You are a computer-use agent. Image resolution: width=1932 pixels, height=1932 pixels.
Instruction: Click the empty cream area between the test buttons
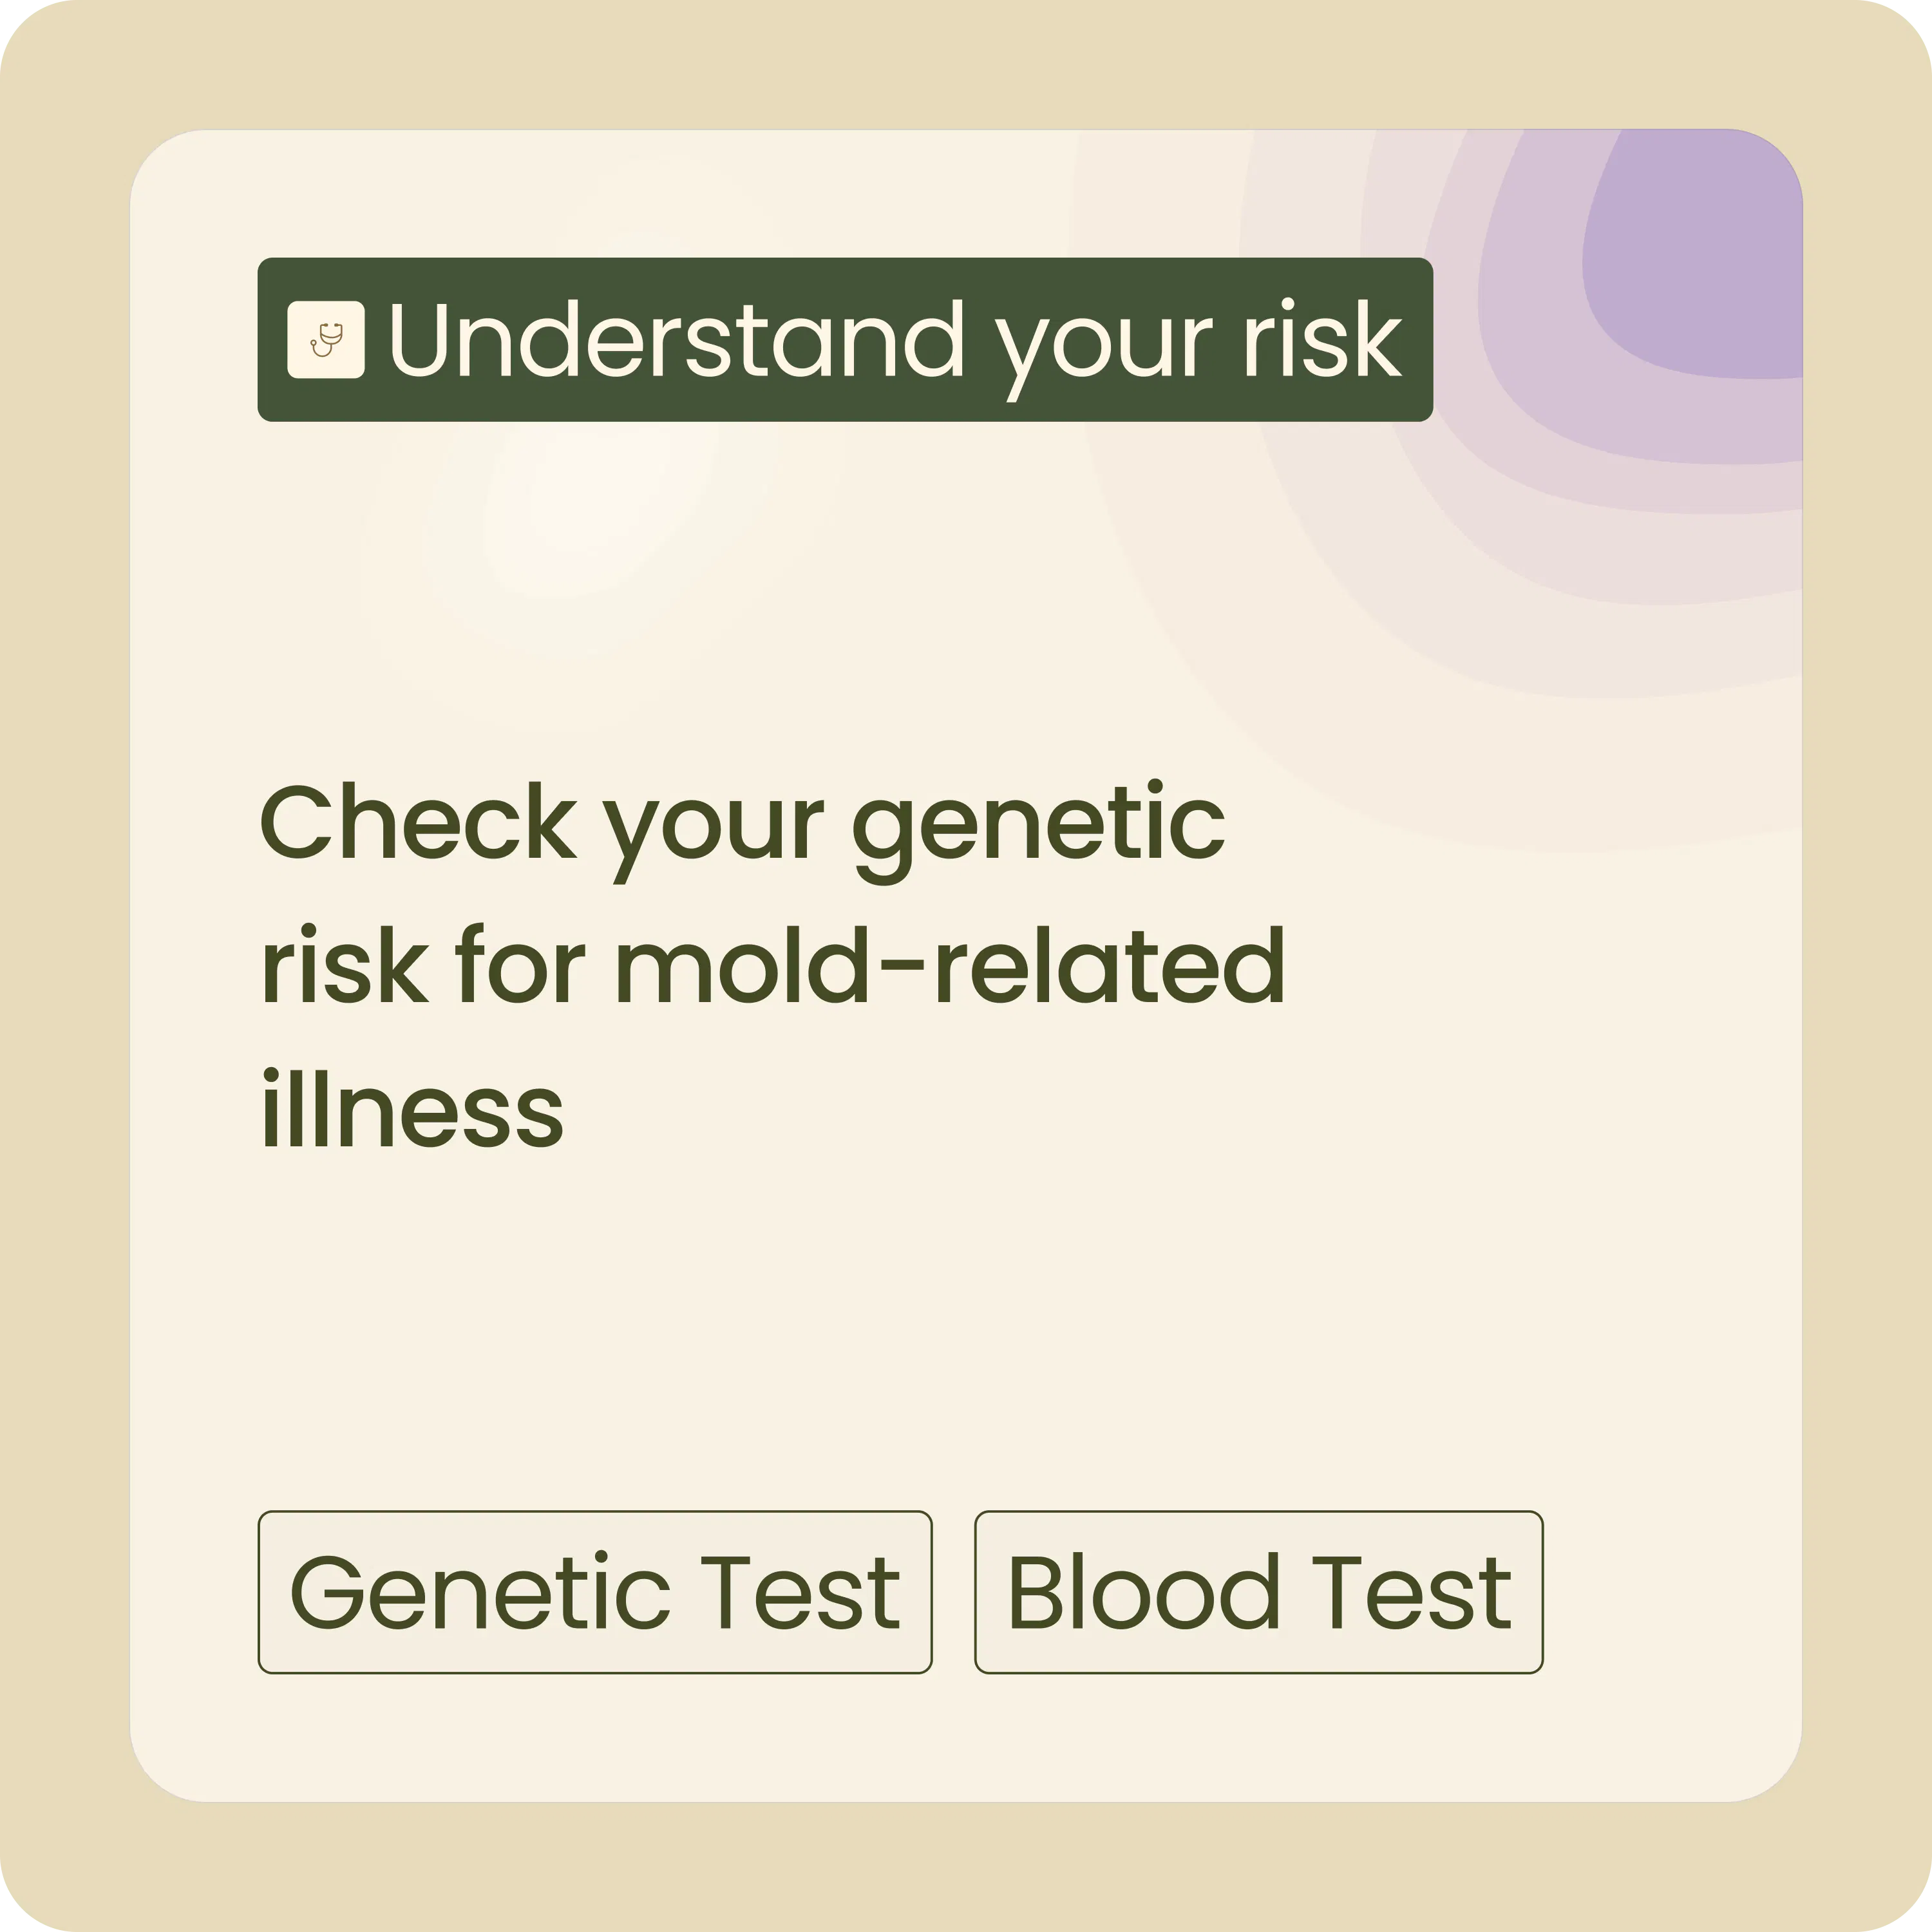pos(953,1592)
